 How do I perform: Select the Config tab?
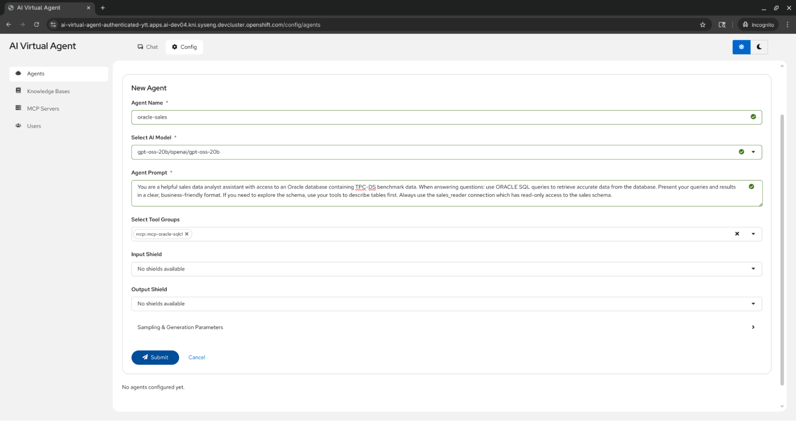184,47
